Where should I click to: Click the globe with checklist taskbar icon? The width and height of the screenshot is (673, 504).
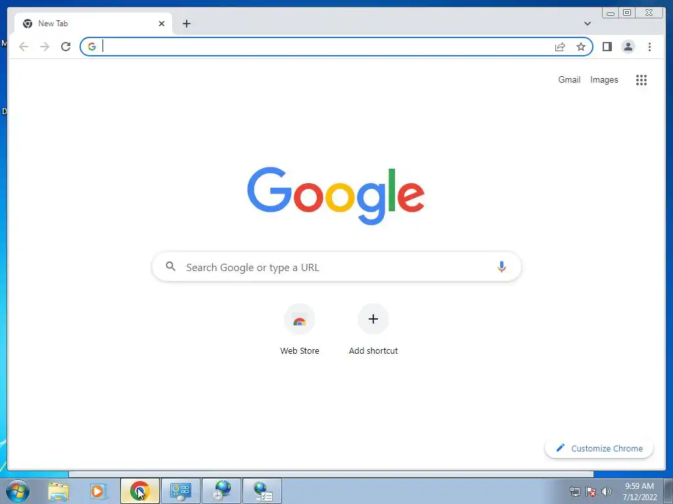tap(262, 491)
